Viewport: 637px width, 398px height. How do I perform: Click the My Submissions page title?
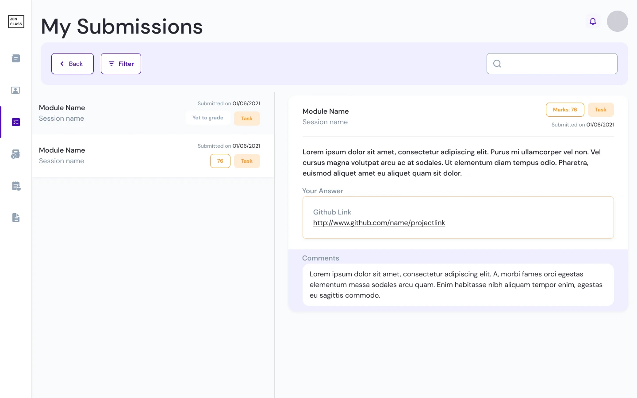(122, 27)
